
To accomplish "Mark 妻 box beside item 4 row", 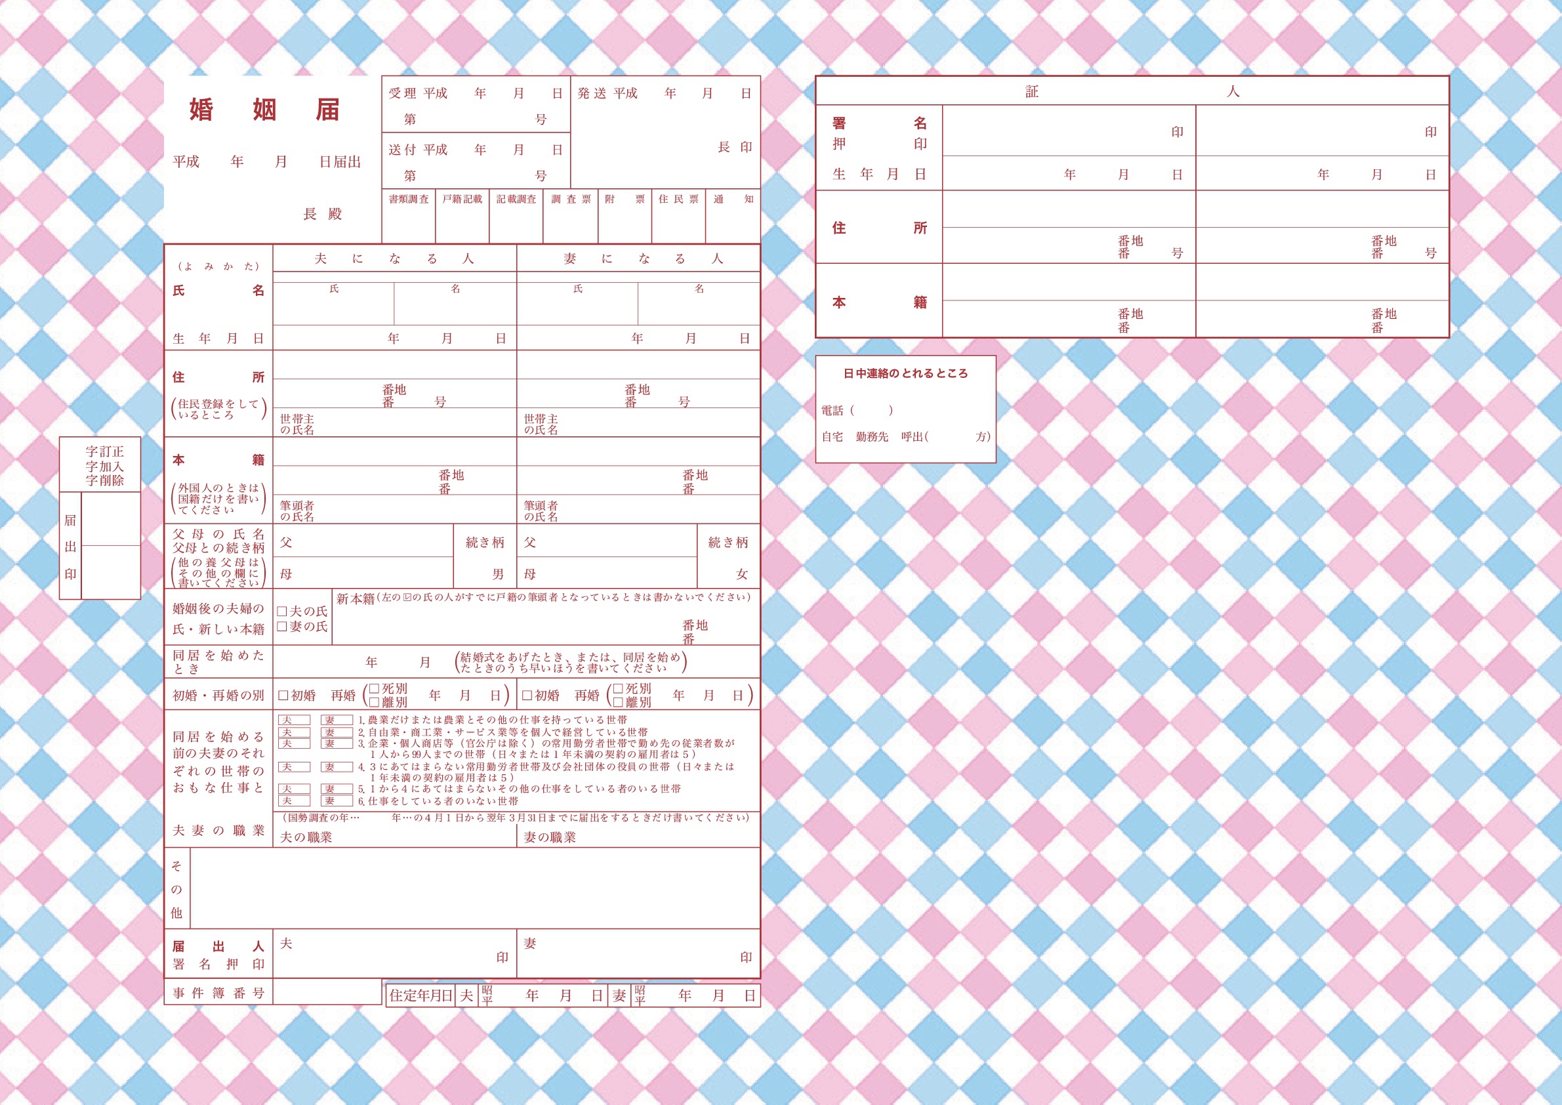I will pyautogui.click(x=337, y=767).
